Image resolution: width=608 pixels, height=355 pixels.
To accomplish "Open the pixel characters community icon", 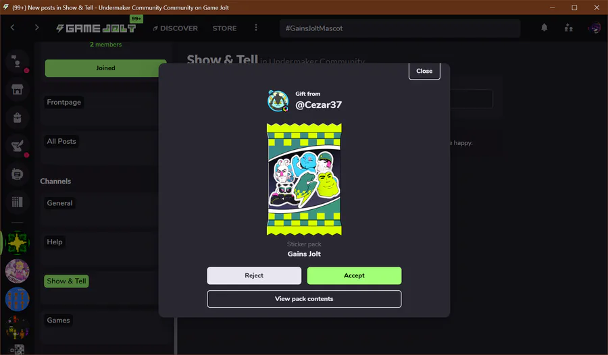I will click(x=17, y=327).
